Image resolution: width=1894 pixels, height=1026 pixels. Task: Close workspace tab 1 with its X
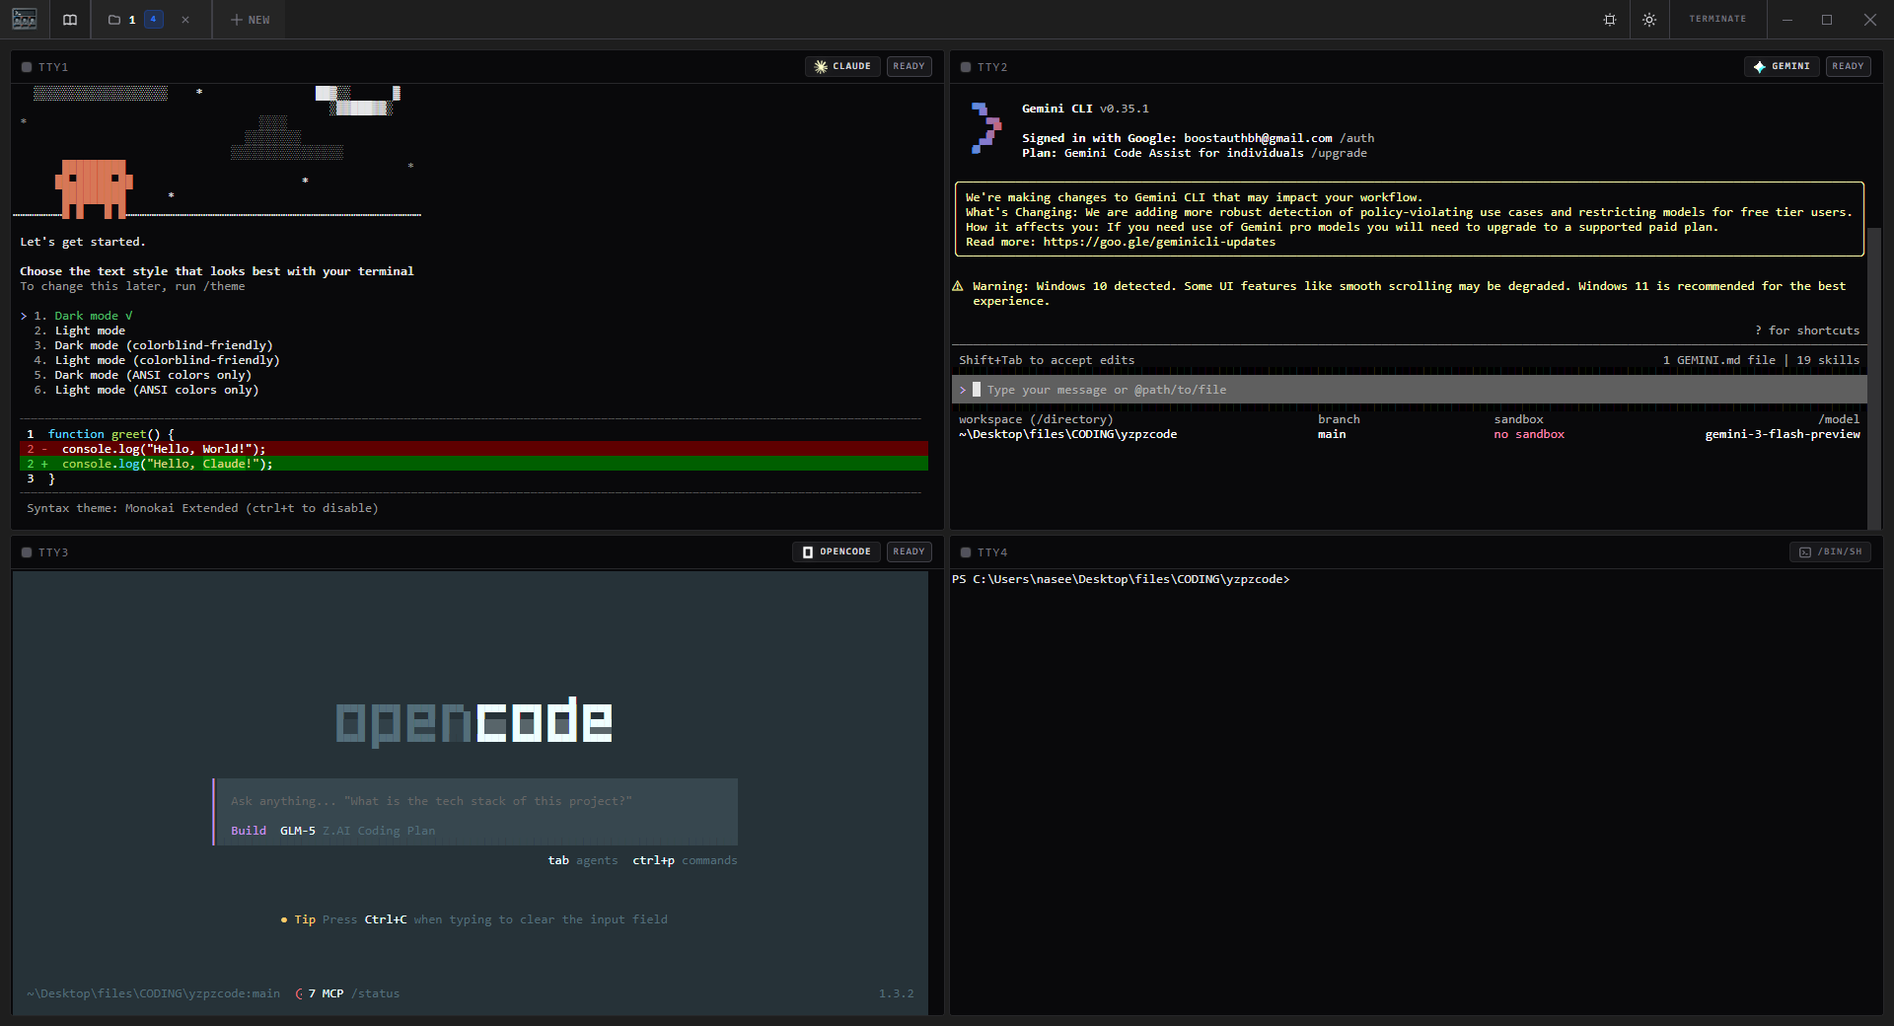tap(185, 20)
